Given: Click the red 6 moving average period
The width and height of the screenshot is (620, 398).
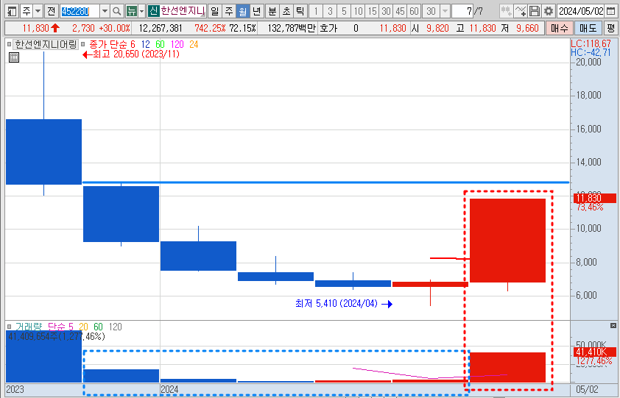Looking at the screenshot, I should [133, 45].
